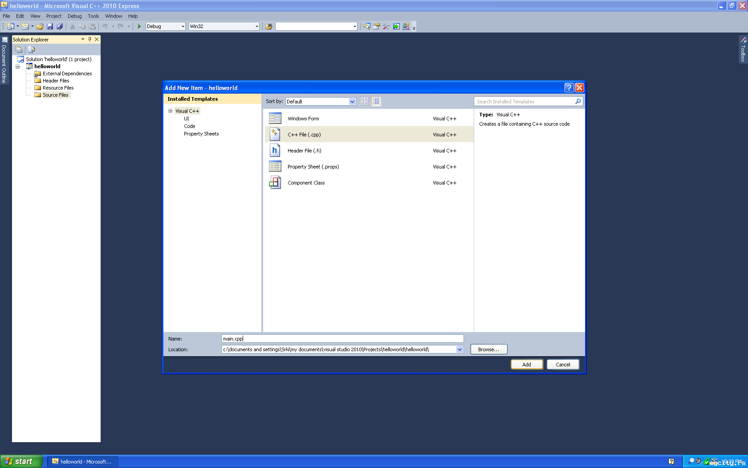
Task: Click the Browse... button
Action: [489, 349]
